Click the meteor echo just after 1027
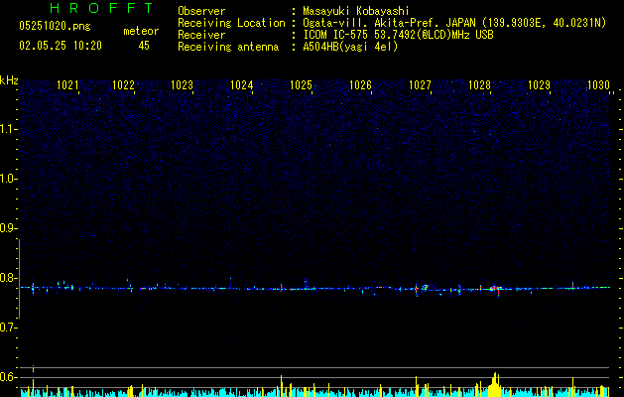Image resolution: width=624 pixels, height=397 pixels. (425, 287)
